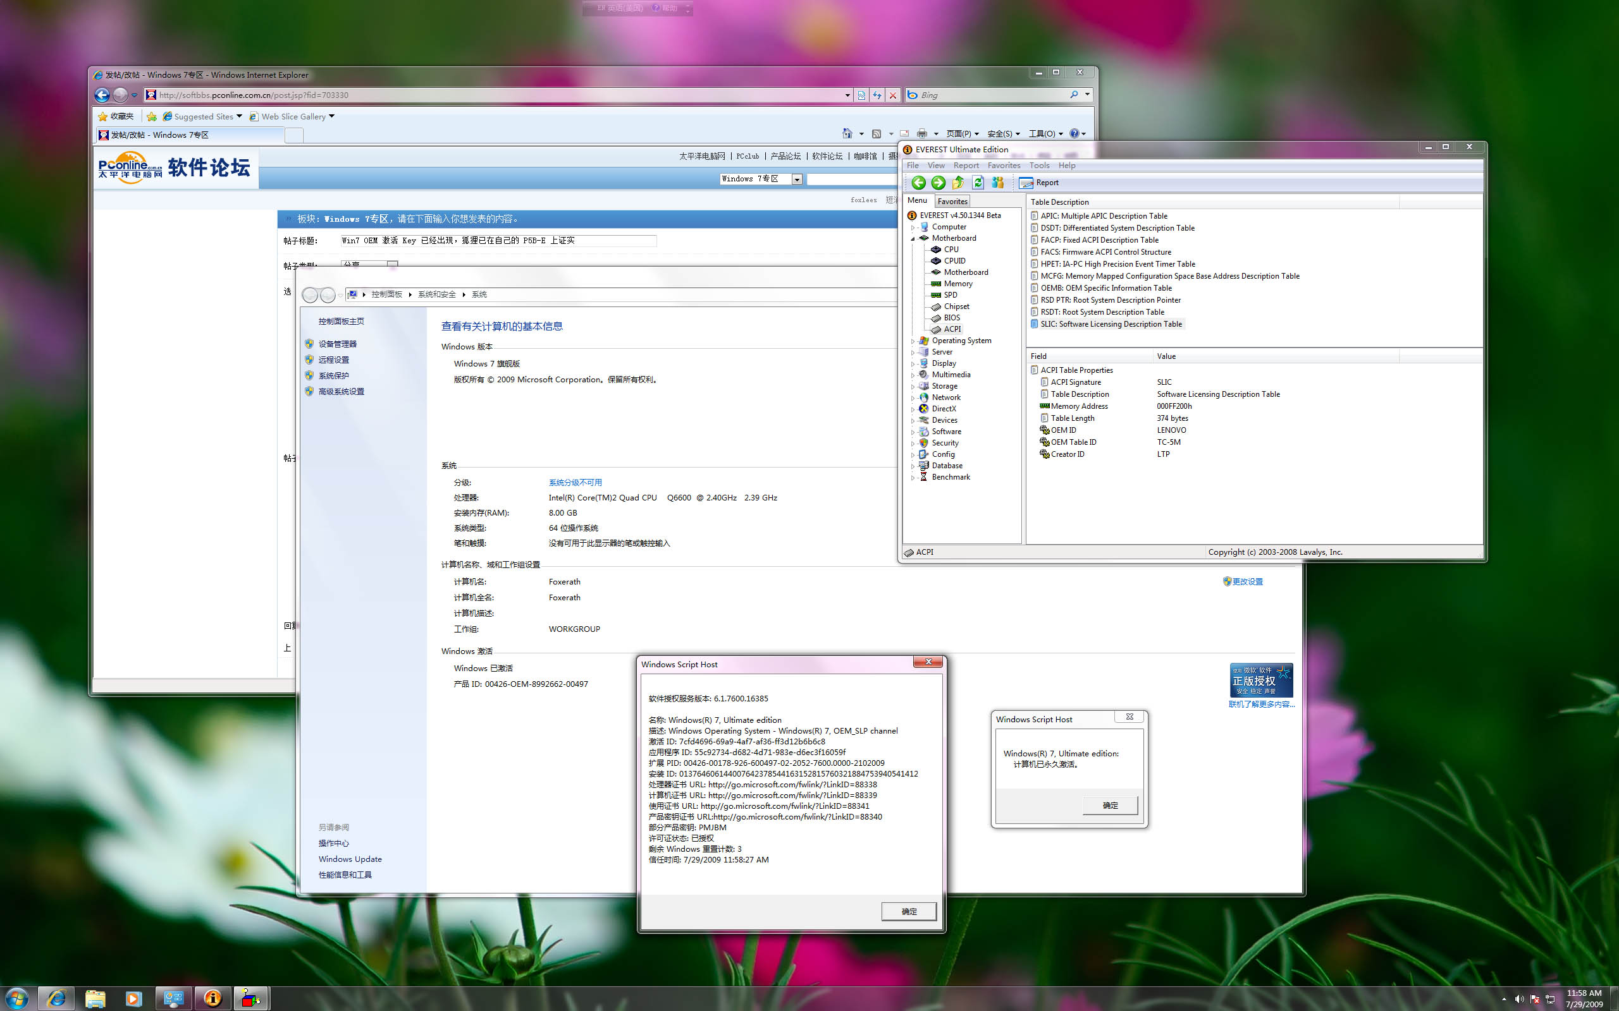Click confirm button in activation status dialog
Screen dimensions: 1619x1011
click(1110, 805)
